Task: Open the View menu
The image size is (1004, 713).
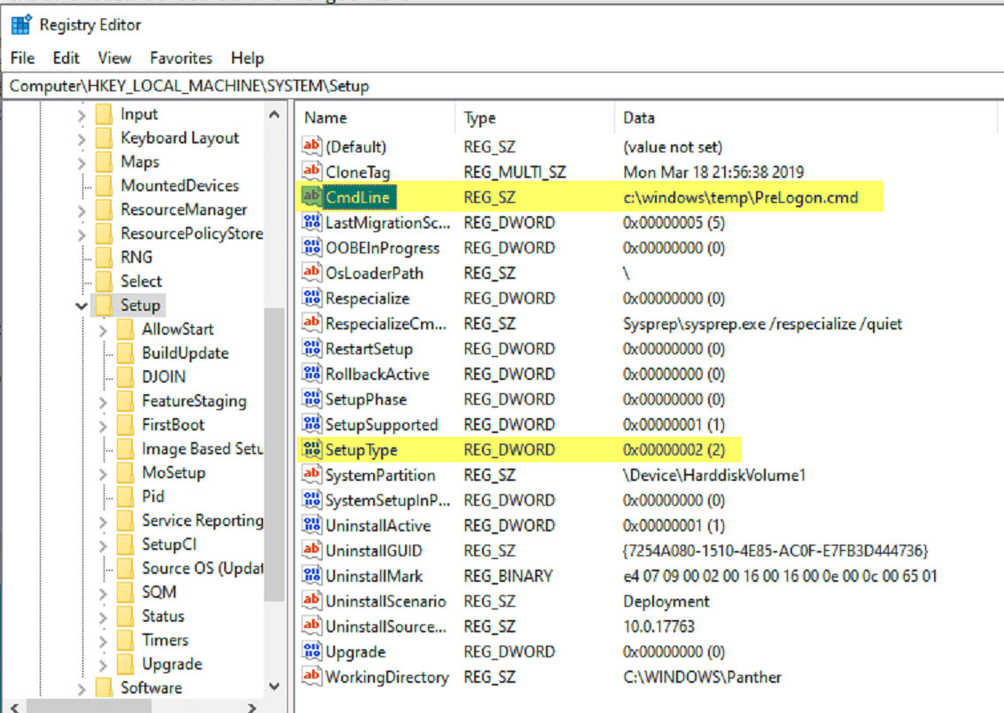Action: [114, 58]
